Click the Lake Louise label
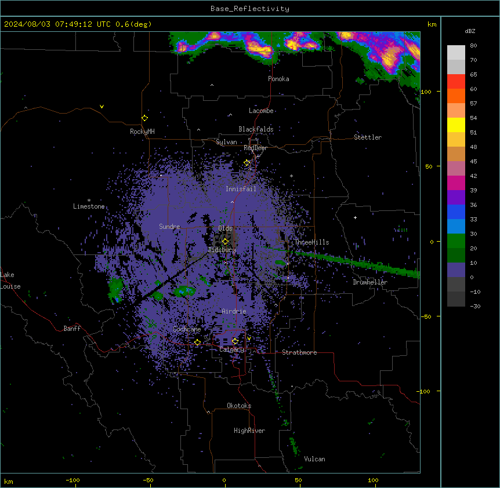The width and height of the screenshot is (500, 488). tap(9, 281)
